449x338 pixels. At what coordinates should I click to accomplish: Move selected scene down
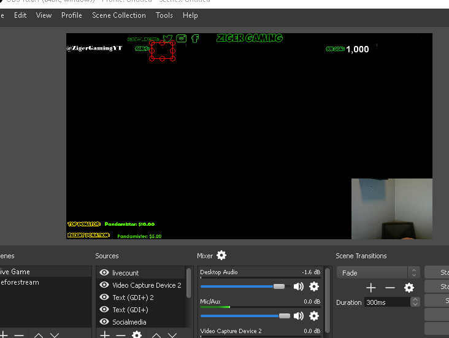[x=55, y=335]
